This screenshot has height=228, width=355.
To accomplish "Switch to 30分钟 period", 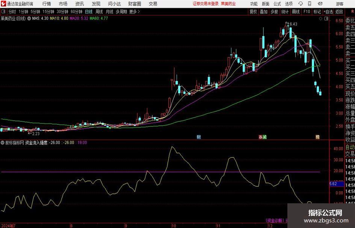I will point(62,12).
